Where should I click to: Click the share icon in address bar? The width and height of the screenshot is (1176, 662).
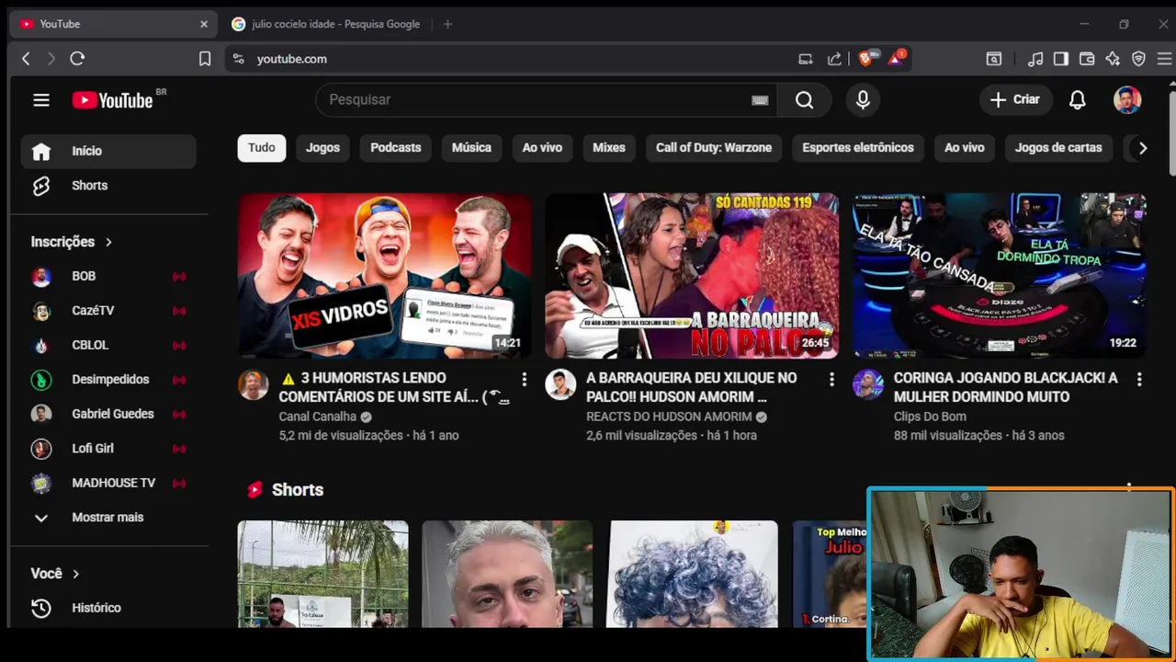click(x=834, y=59)
